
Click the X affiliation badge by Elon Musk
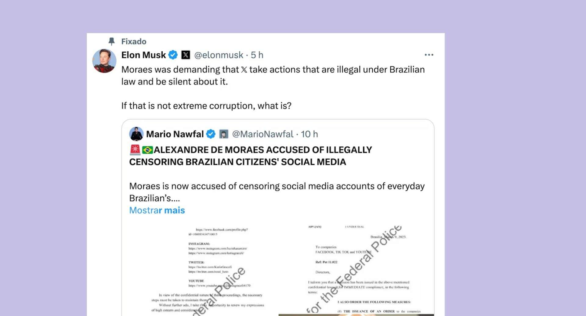tap(186, 55)
